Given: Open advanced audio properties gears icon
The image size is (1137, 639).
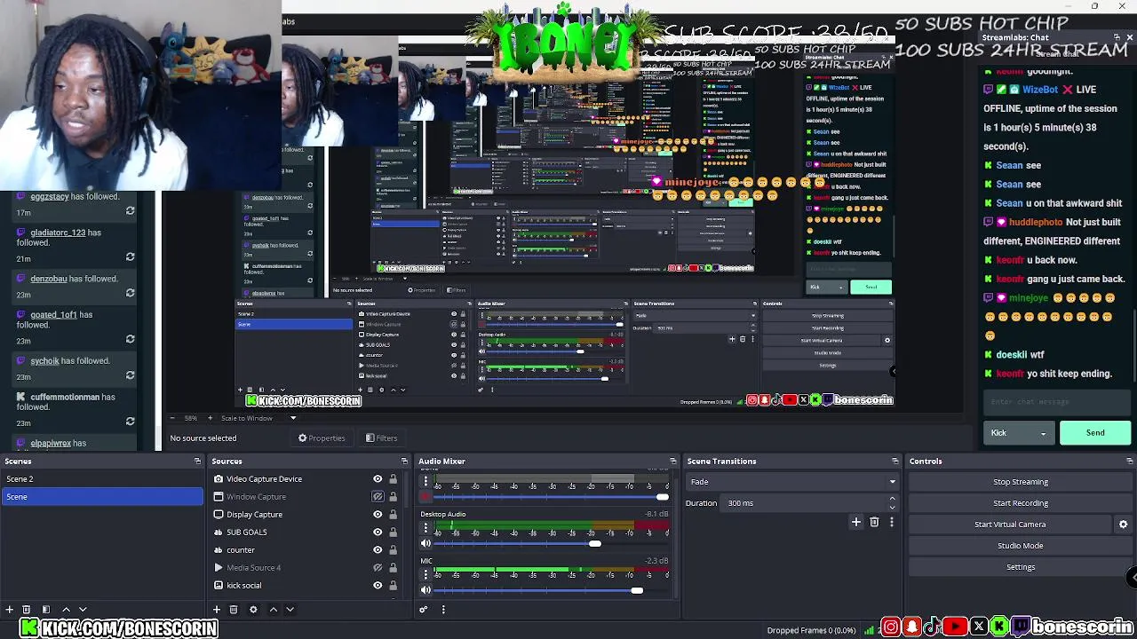Looking at the screenshot, I should [424, 610].
